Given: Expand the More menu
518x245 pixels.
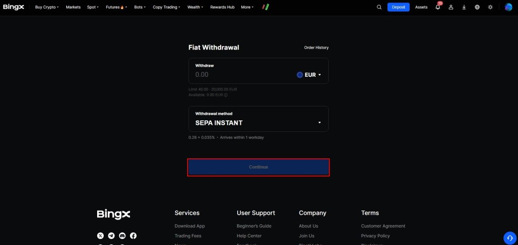Looking at the screenshot, I should 247,7.
